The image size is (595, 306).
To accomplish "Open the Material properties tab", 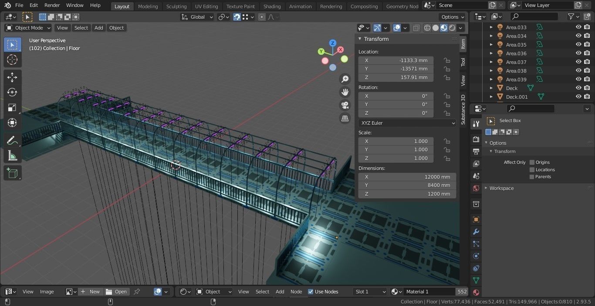I will pyautogui.click(x=476, y=293).
